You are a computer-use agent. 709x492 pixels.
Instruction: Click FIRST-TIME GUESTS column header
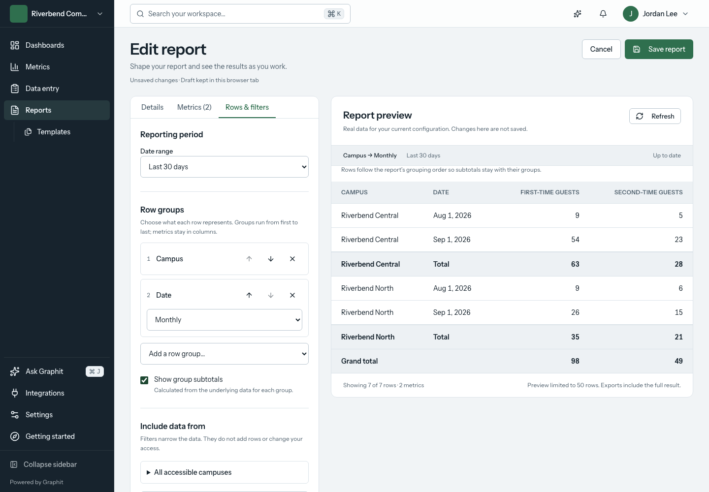pos(549,192)
